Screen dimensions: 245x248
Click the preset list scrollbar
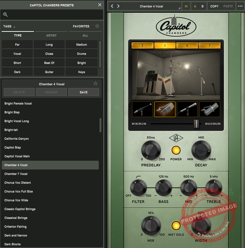(x=100, y=125)
